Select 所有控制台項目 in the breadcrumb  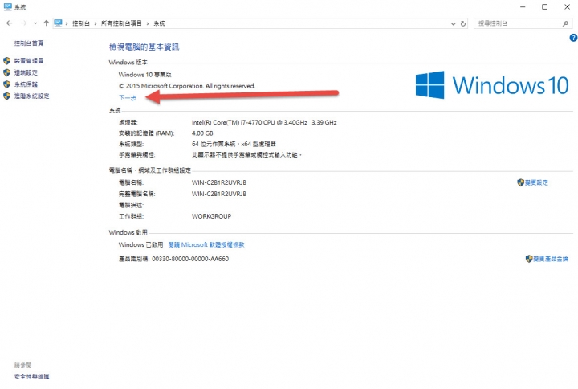pos(121,23)
